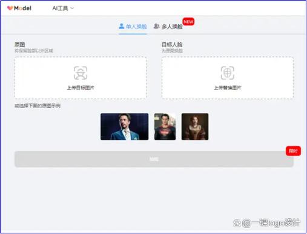The width and height of the screenshot is (307, 234).
Task: Click the face-swap icon above 上传替换图片
Action: [x=228, y=73]
